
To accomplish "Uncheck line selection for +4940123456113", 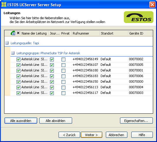I will [18, 87].
